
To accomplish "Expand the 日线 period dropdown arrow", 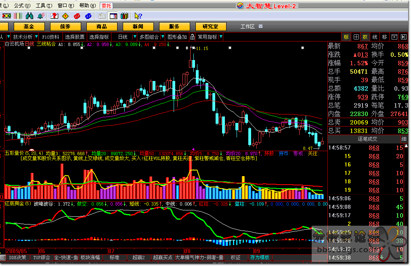I will (134, 37).
